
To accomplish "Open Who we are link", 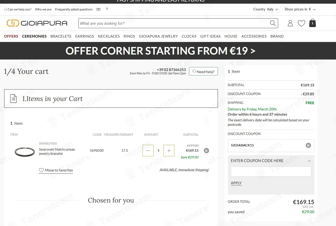I will click(x=43, y=9).
